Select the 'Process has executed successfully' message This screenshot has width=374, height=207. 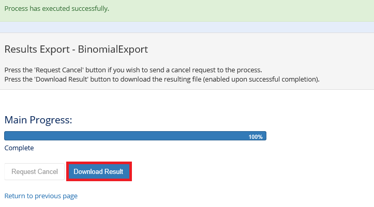57,9
